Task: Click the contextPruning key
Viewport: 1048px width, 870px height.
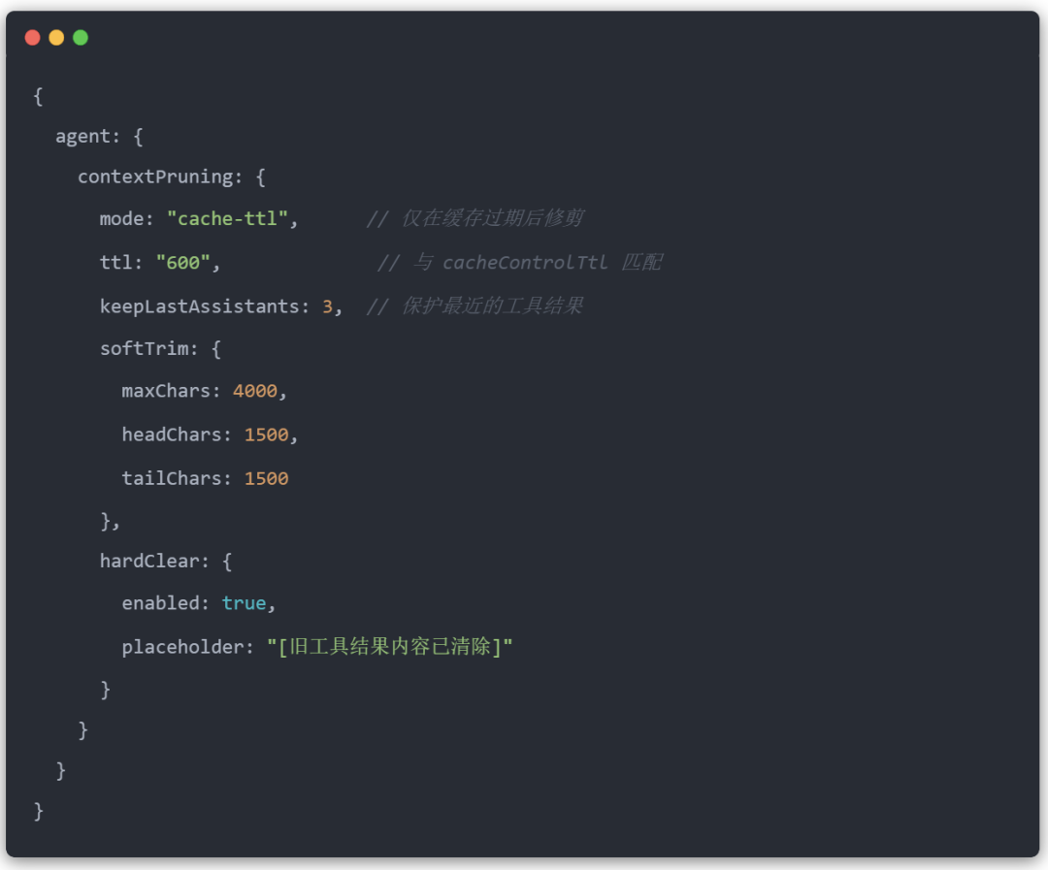Action: click(155, 177)
